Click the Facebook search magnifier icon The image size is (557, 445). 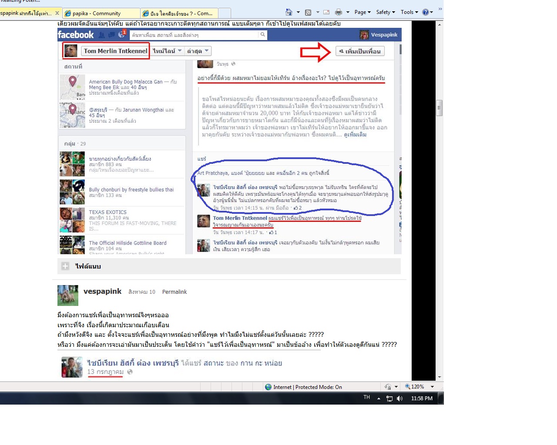tap(263, 35)
